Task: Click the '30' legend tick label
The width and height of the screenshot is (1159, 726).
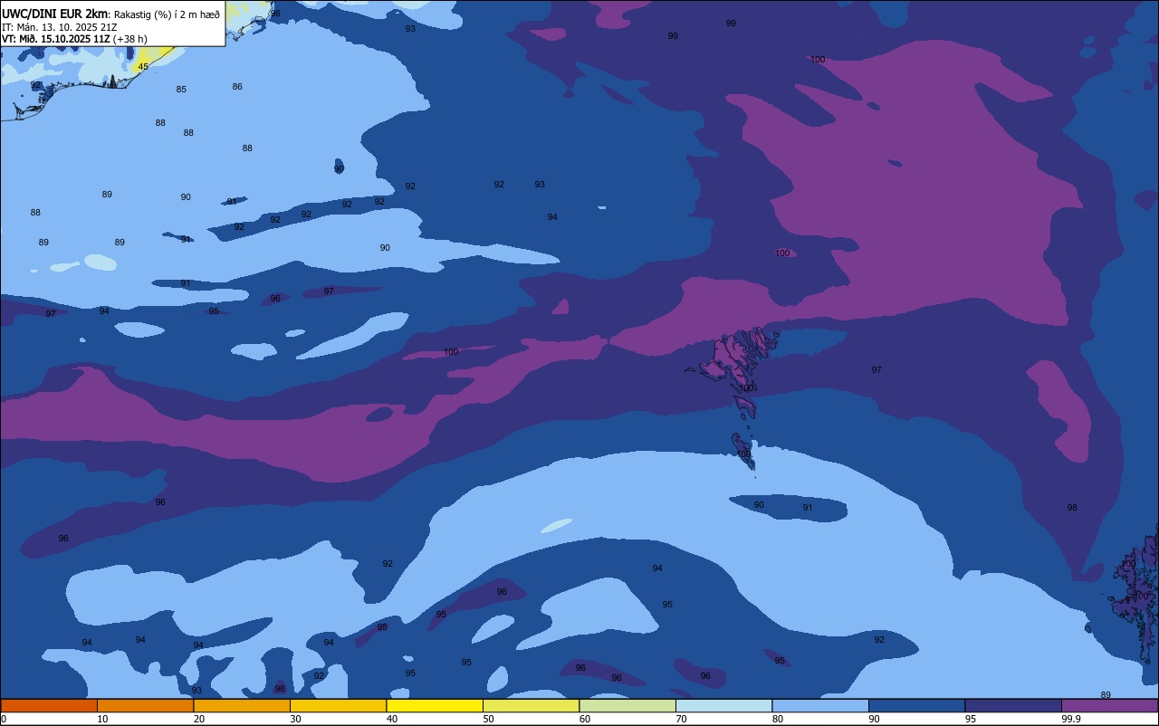Action: click(295, 719)
